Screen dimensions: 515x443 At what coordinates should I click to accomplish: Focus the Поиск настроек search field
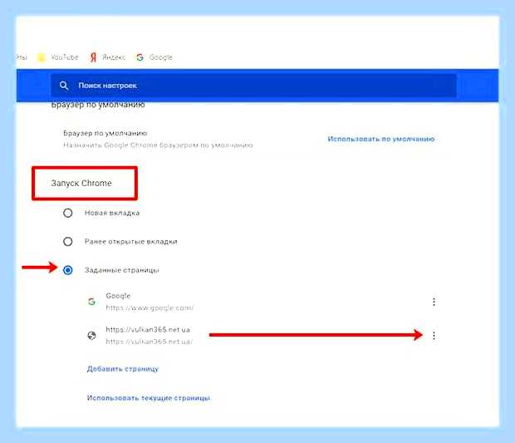(253, 86)
